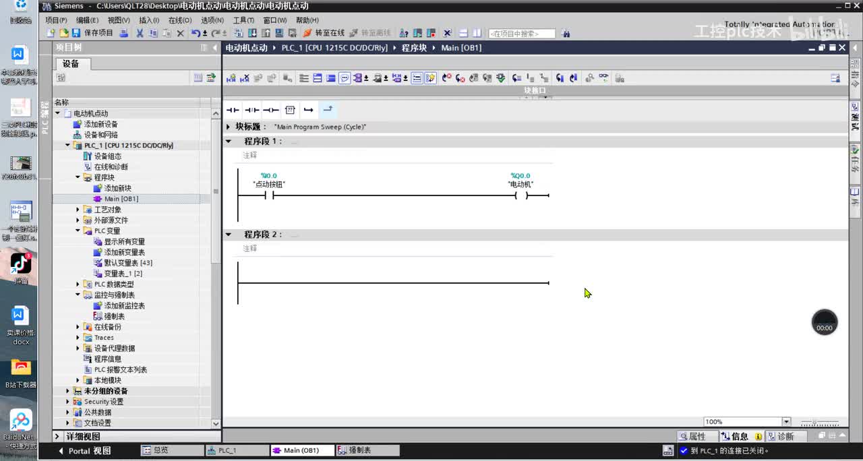Expand the 块标题 section

229,127
